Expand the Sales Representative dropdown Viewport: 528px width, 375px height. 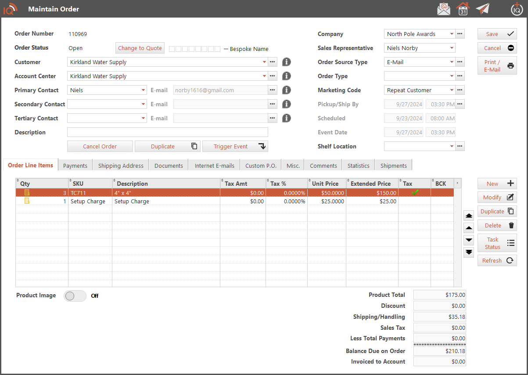452,48
